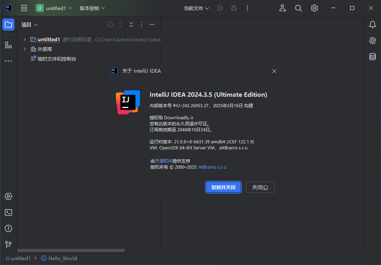This screenshot has width=381, height=265.
Task: Open the 版本控制 dropdown menu
Action: pos(92,8)
